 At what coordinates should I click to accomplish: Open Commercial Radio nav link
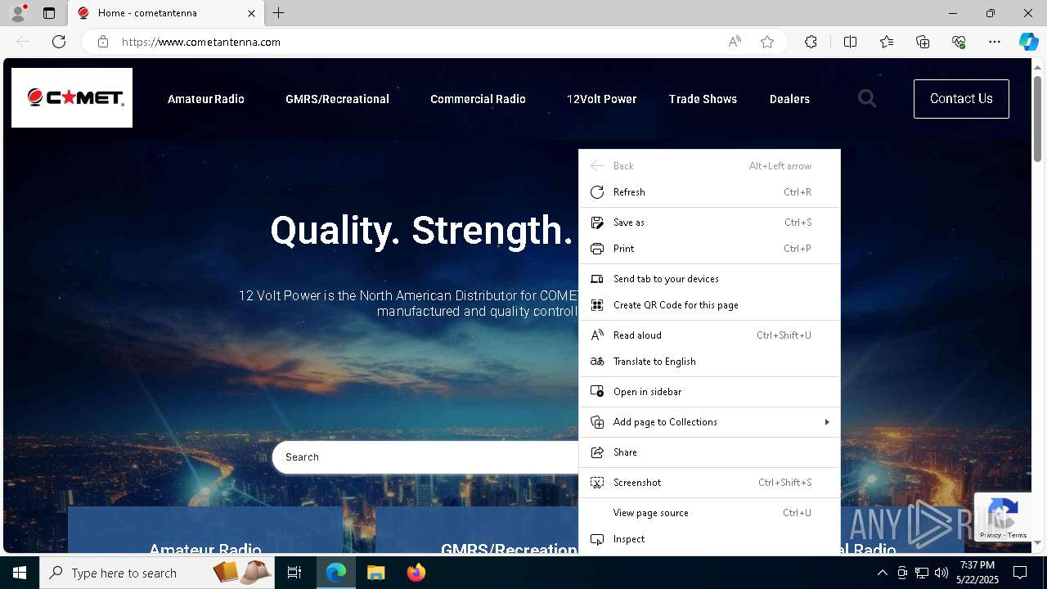click(x=478, y=99)
